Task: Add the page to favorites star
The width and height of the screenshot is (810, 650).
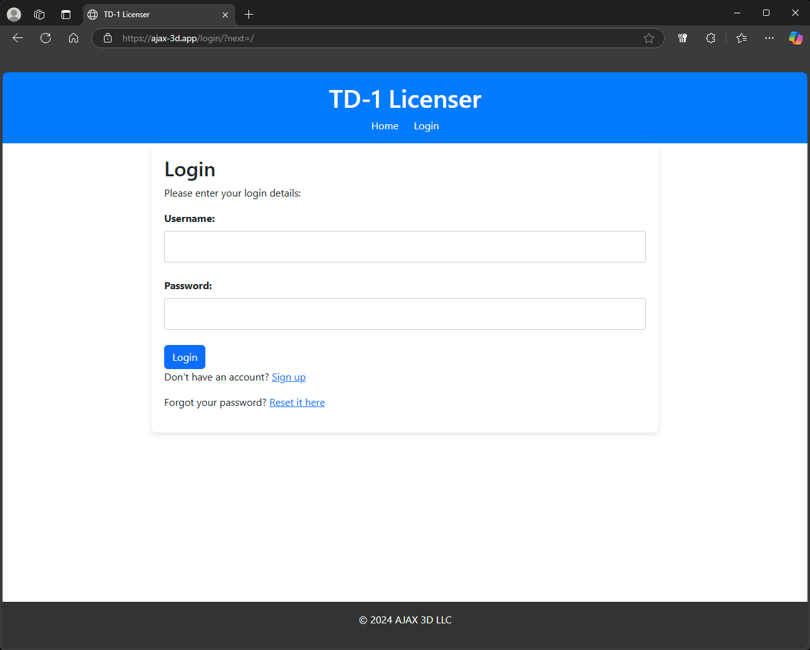Action: (x=648, y=38)
